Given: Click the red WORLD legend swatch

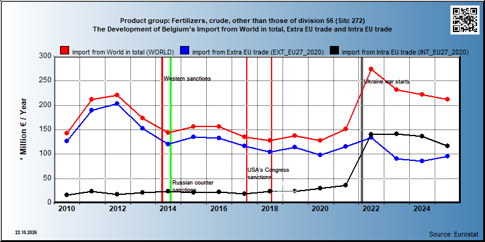Looking at the screenshot, I should coord(65,51).
